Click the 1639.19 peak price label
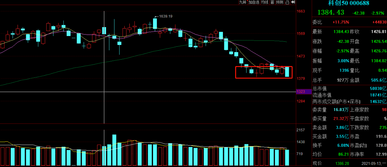 tap(165, 16)
